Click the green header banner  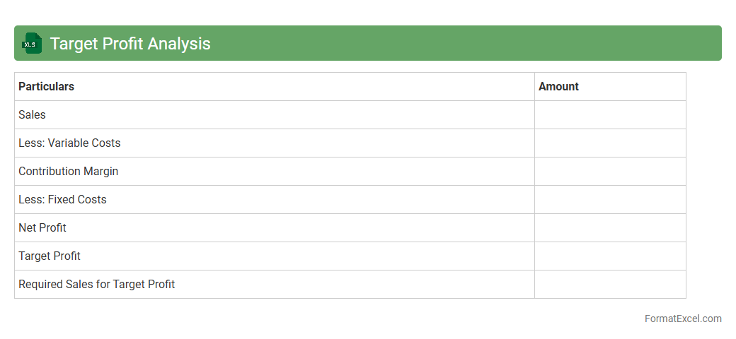point(460,43)
